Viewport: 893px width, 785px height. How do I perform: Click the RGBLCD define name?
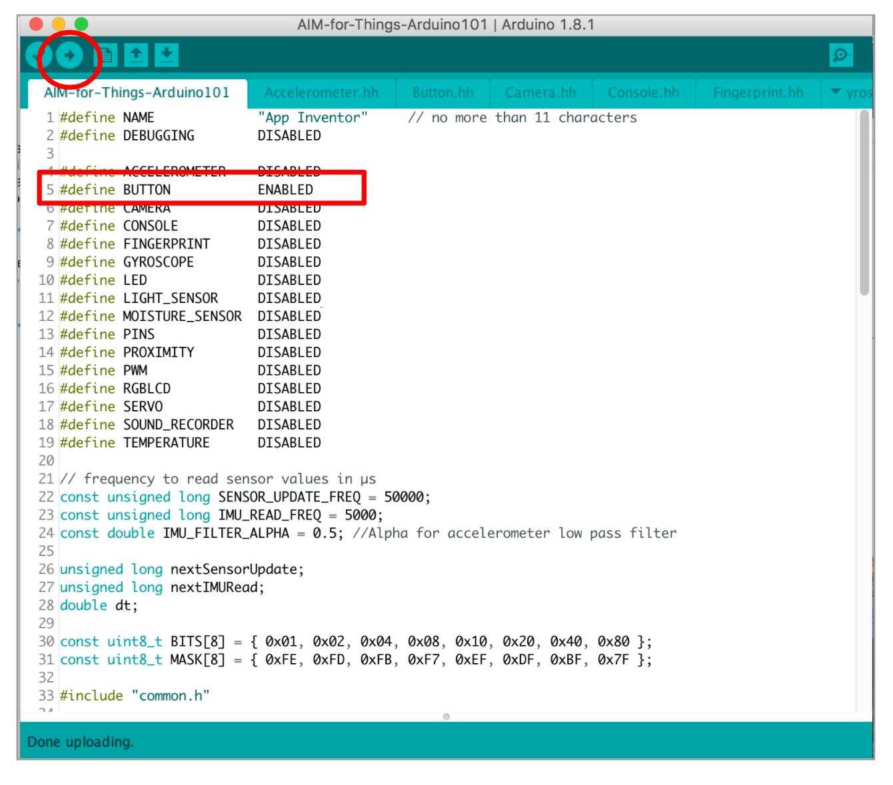pyautogui.click(x=147, y=388)
